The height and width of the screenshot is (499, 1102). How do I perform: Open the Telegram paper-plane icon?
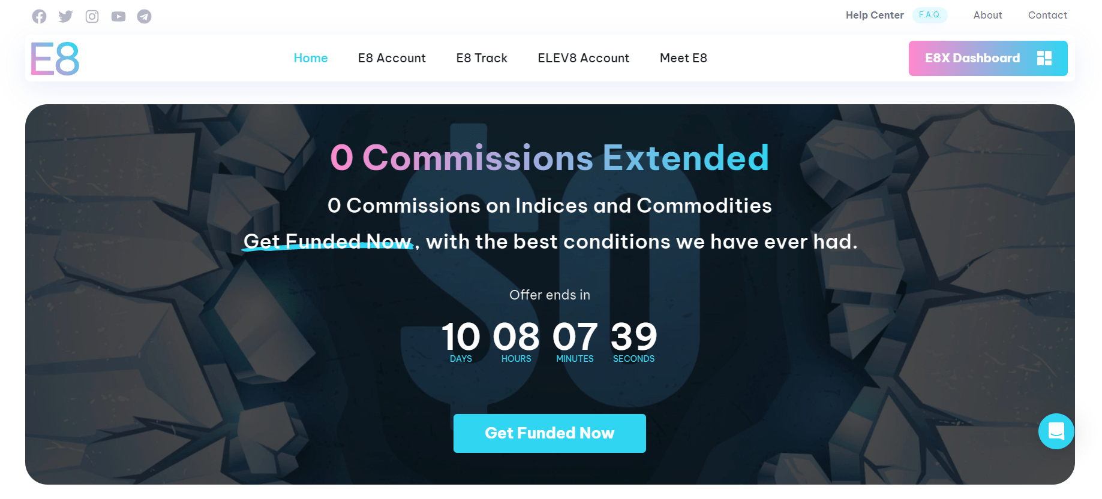pos(144,16)
